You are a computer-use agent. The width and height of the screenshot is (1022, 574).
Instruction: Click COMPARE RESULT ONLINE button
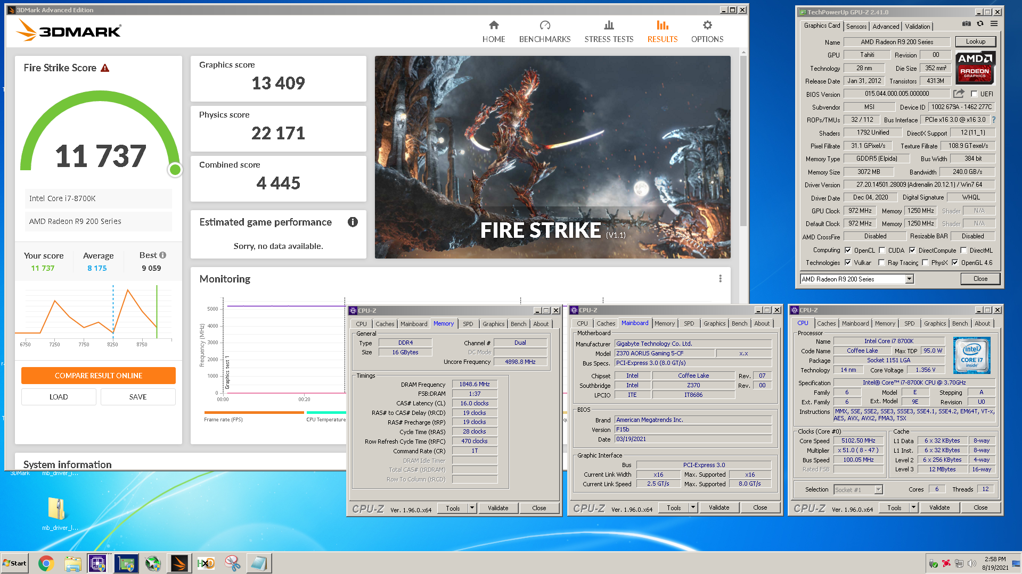(x=99, y=376)
